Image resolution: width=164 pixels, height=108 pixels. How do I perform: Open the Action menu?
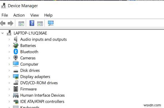coord(19,15)
